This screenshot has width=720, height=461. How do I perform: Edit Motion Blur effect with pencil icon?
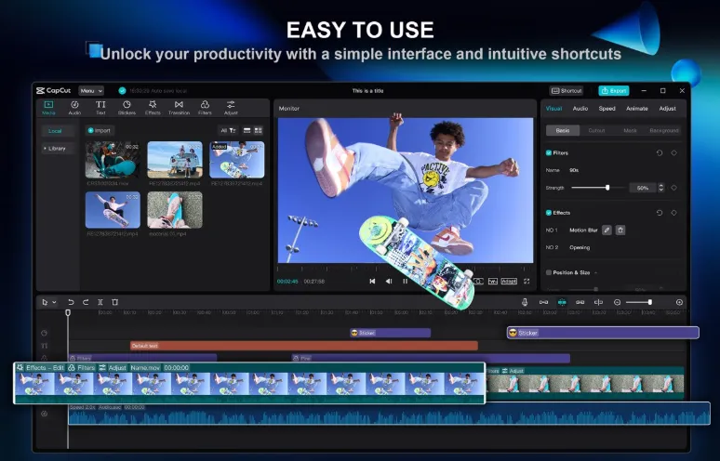(607, 230)
